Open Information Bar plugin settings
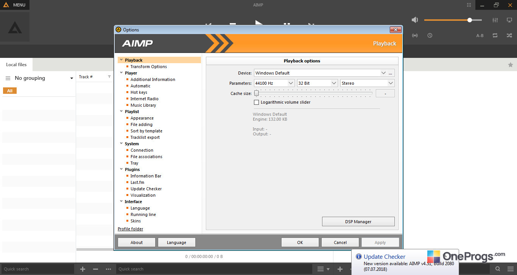 (x=146, y=176)
